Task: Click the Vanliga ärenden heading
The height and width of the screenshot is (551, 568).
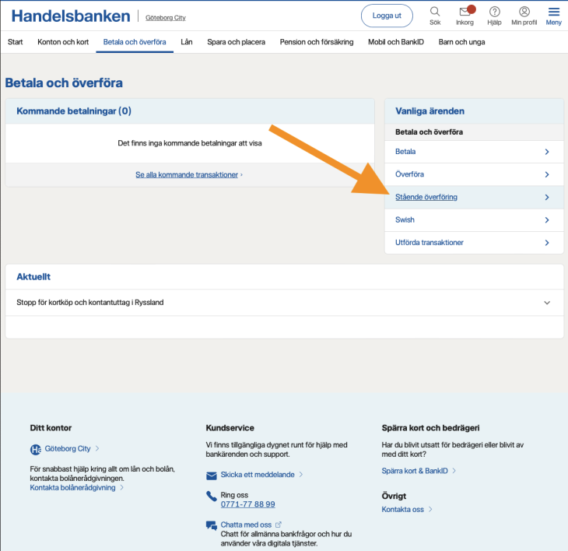Action: [430, 111]
